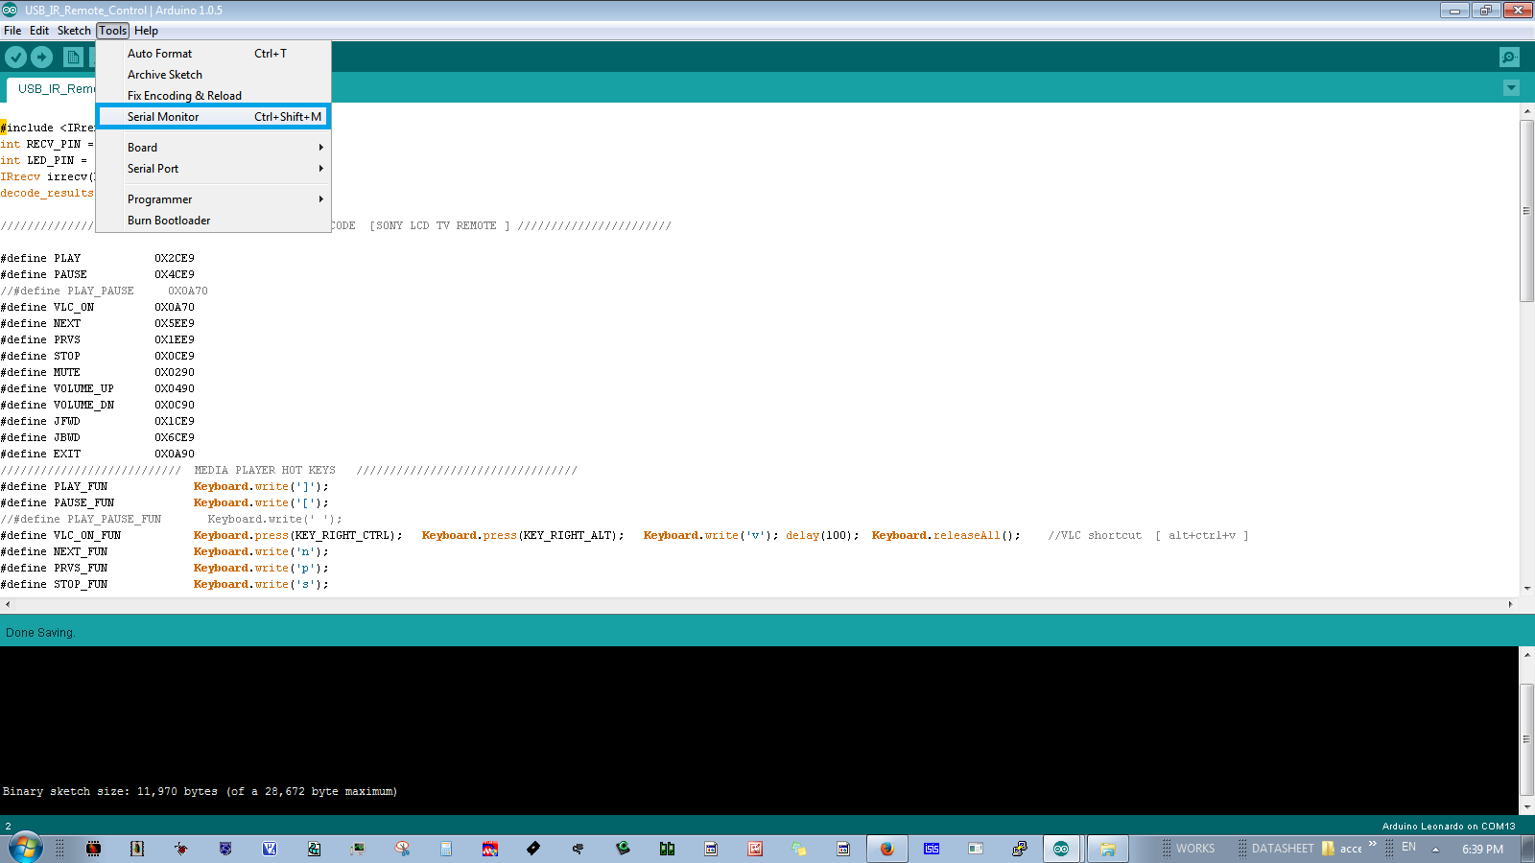Click the '#define NEXT_FUN' code line
Image resolution: width=1535 pixels, height=863 pixels.
pyautogui.click(x=164, y=552)
